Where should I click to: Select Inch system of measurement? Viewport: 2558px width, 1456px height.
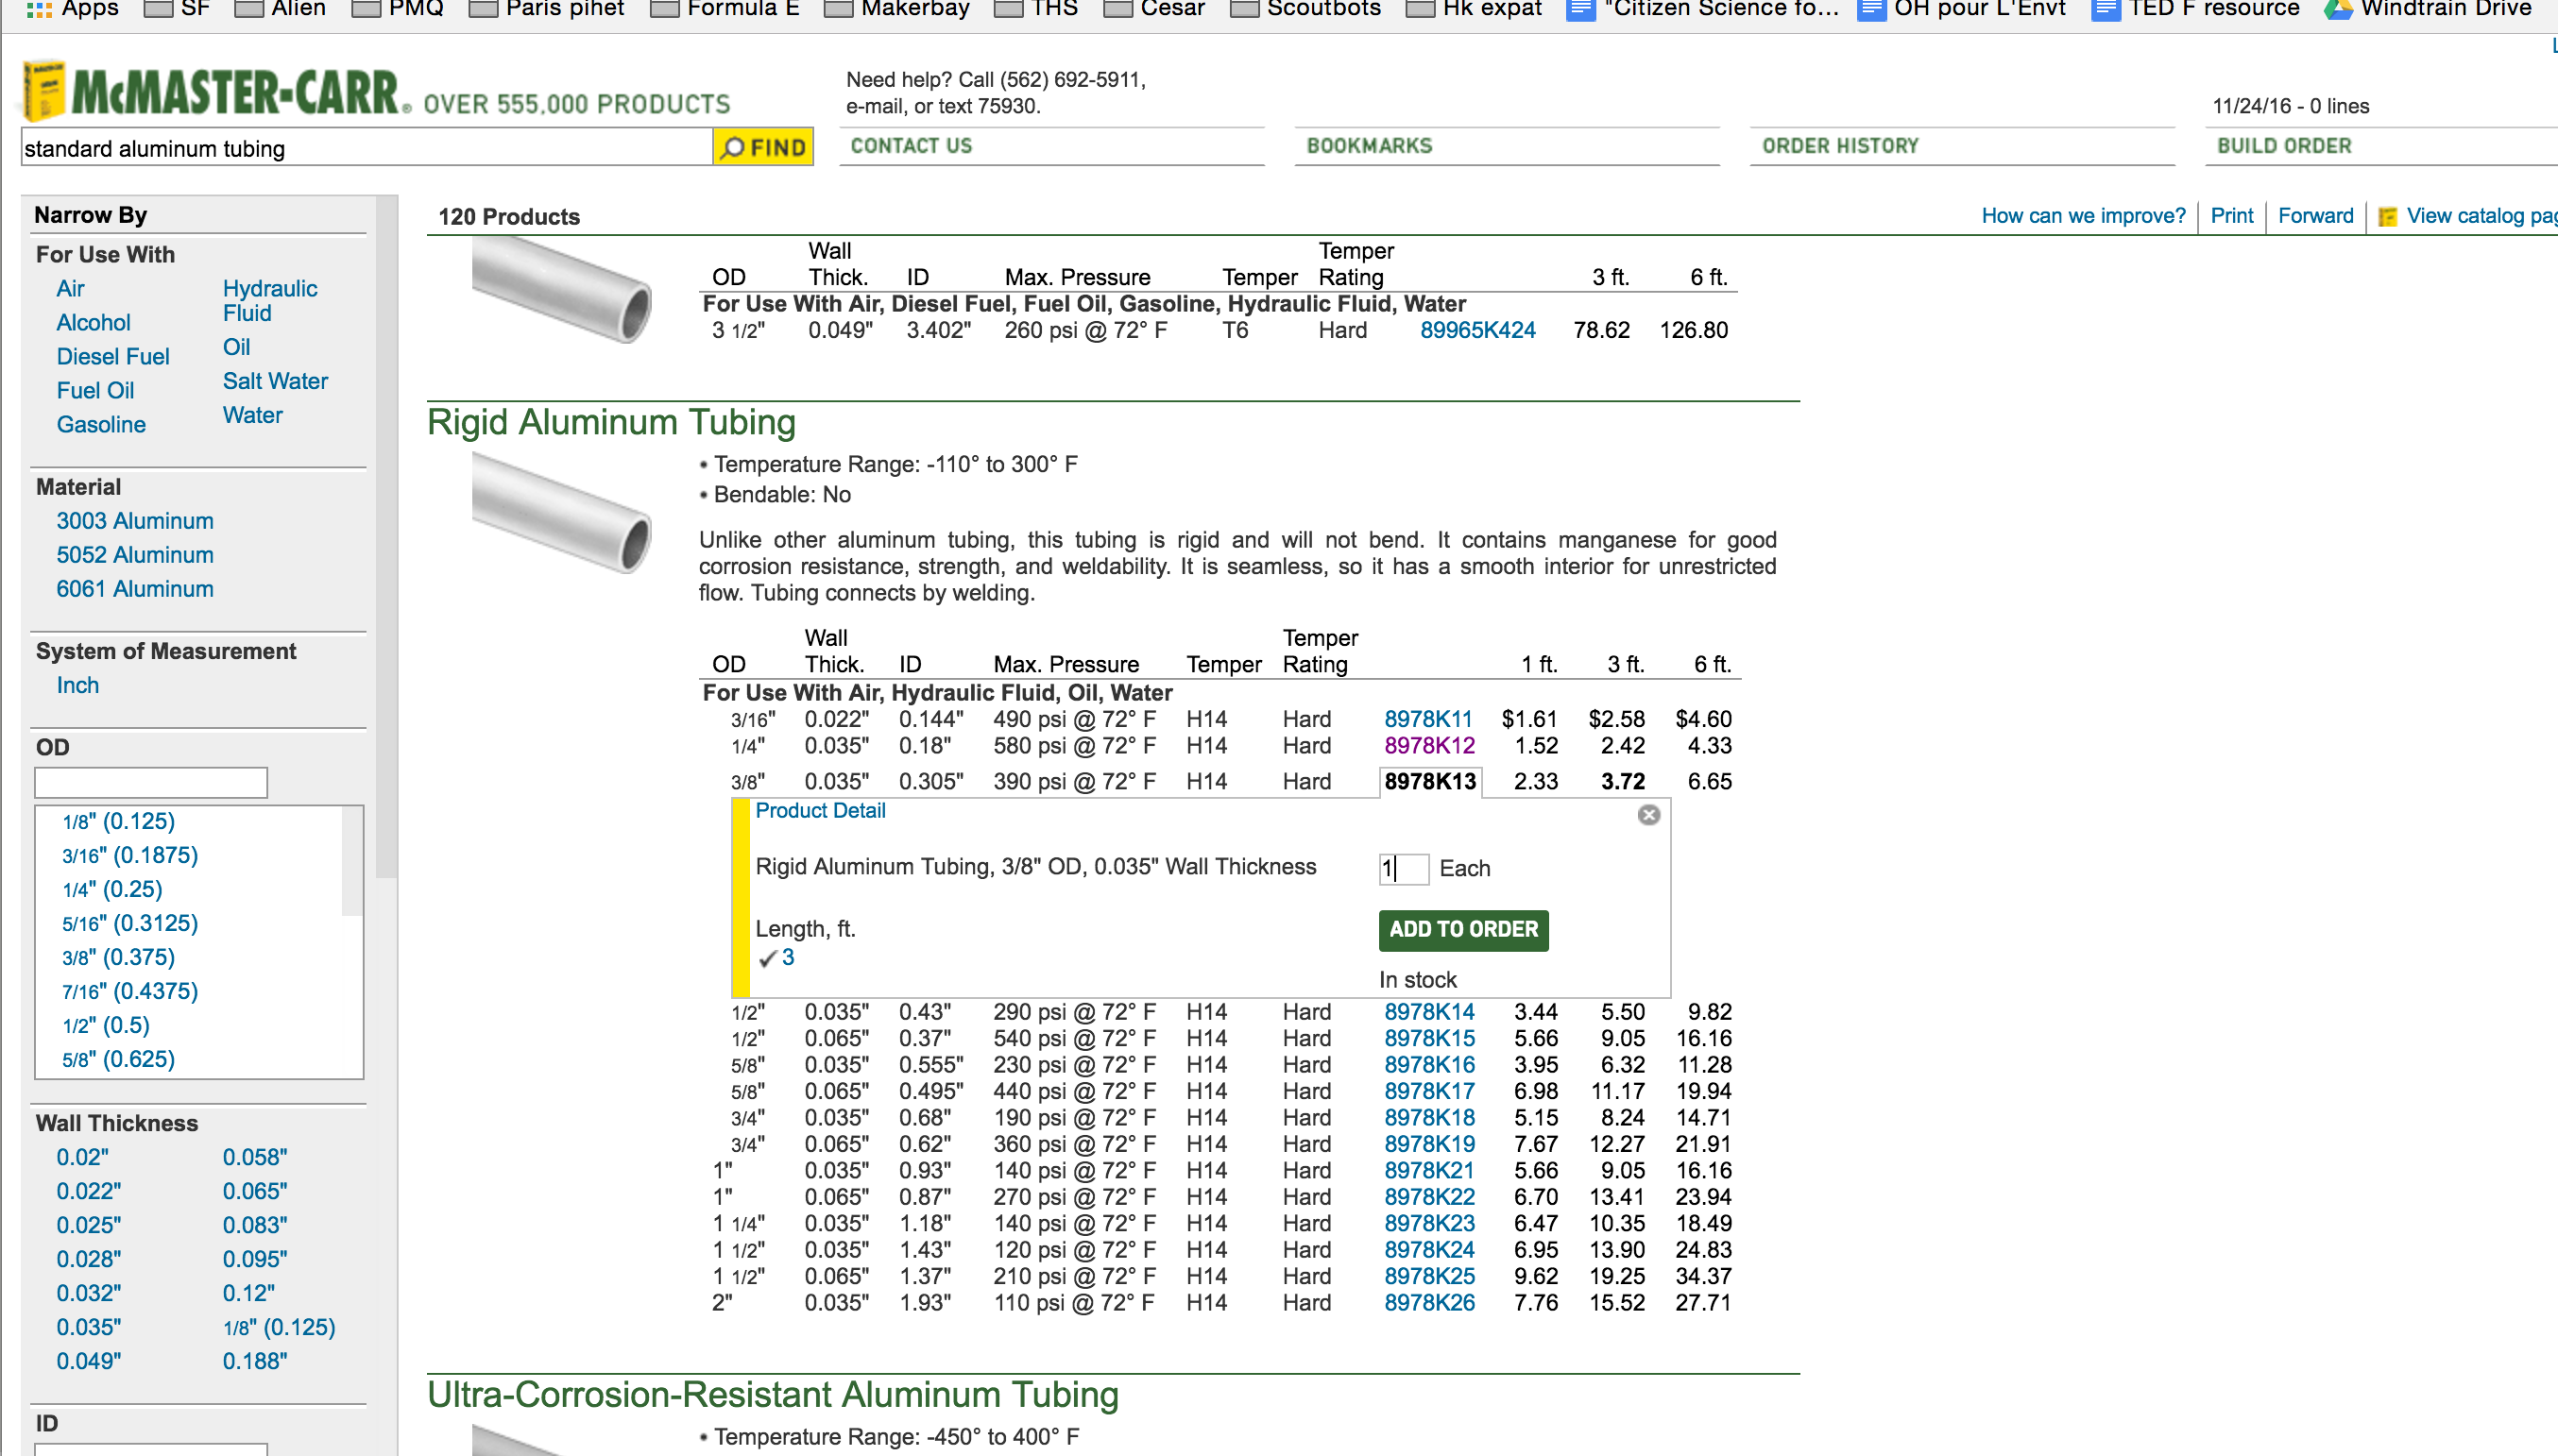(x=77, y=685)
